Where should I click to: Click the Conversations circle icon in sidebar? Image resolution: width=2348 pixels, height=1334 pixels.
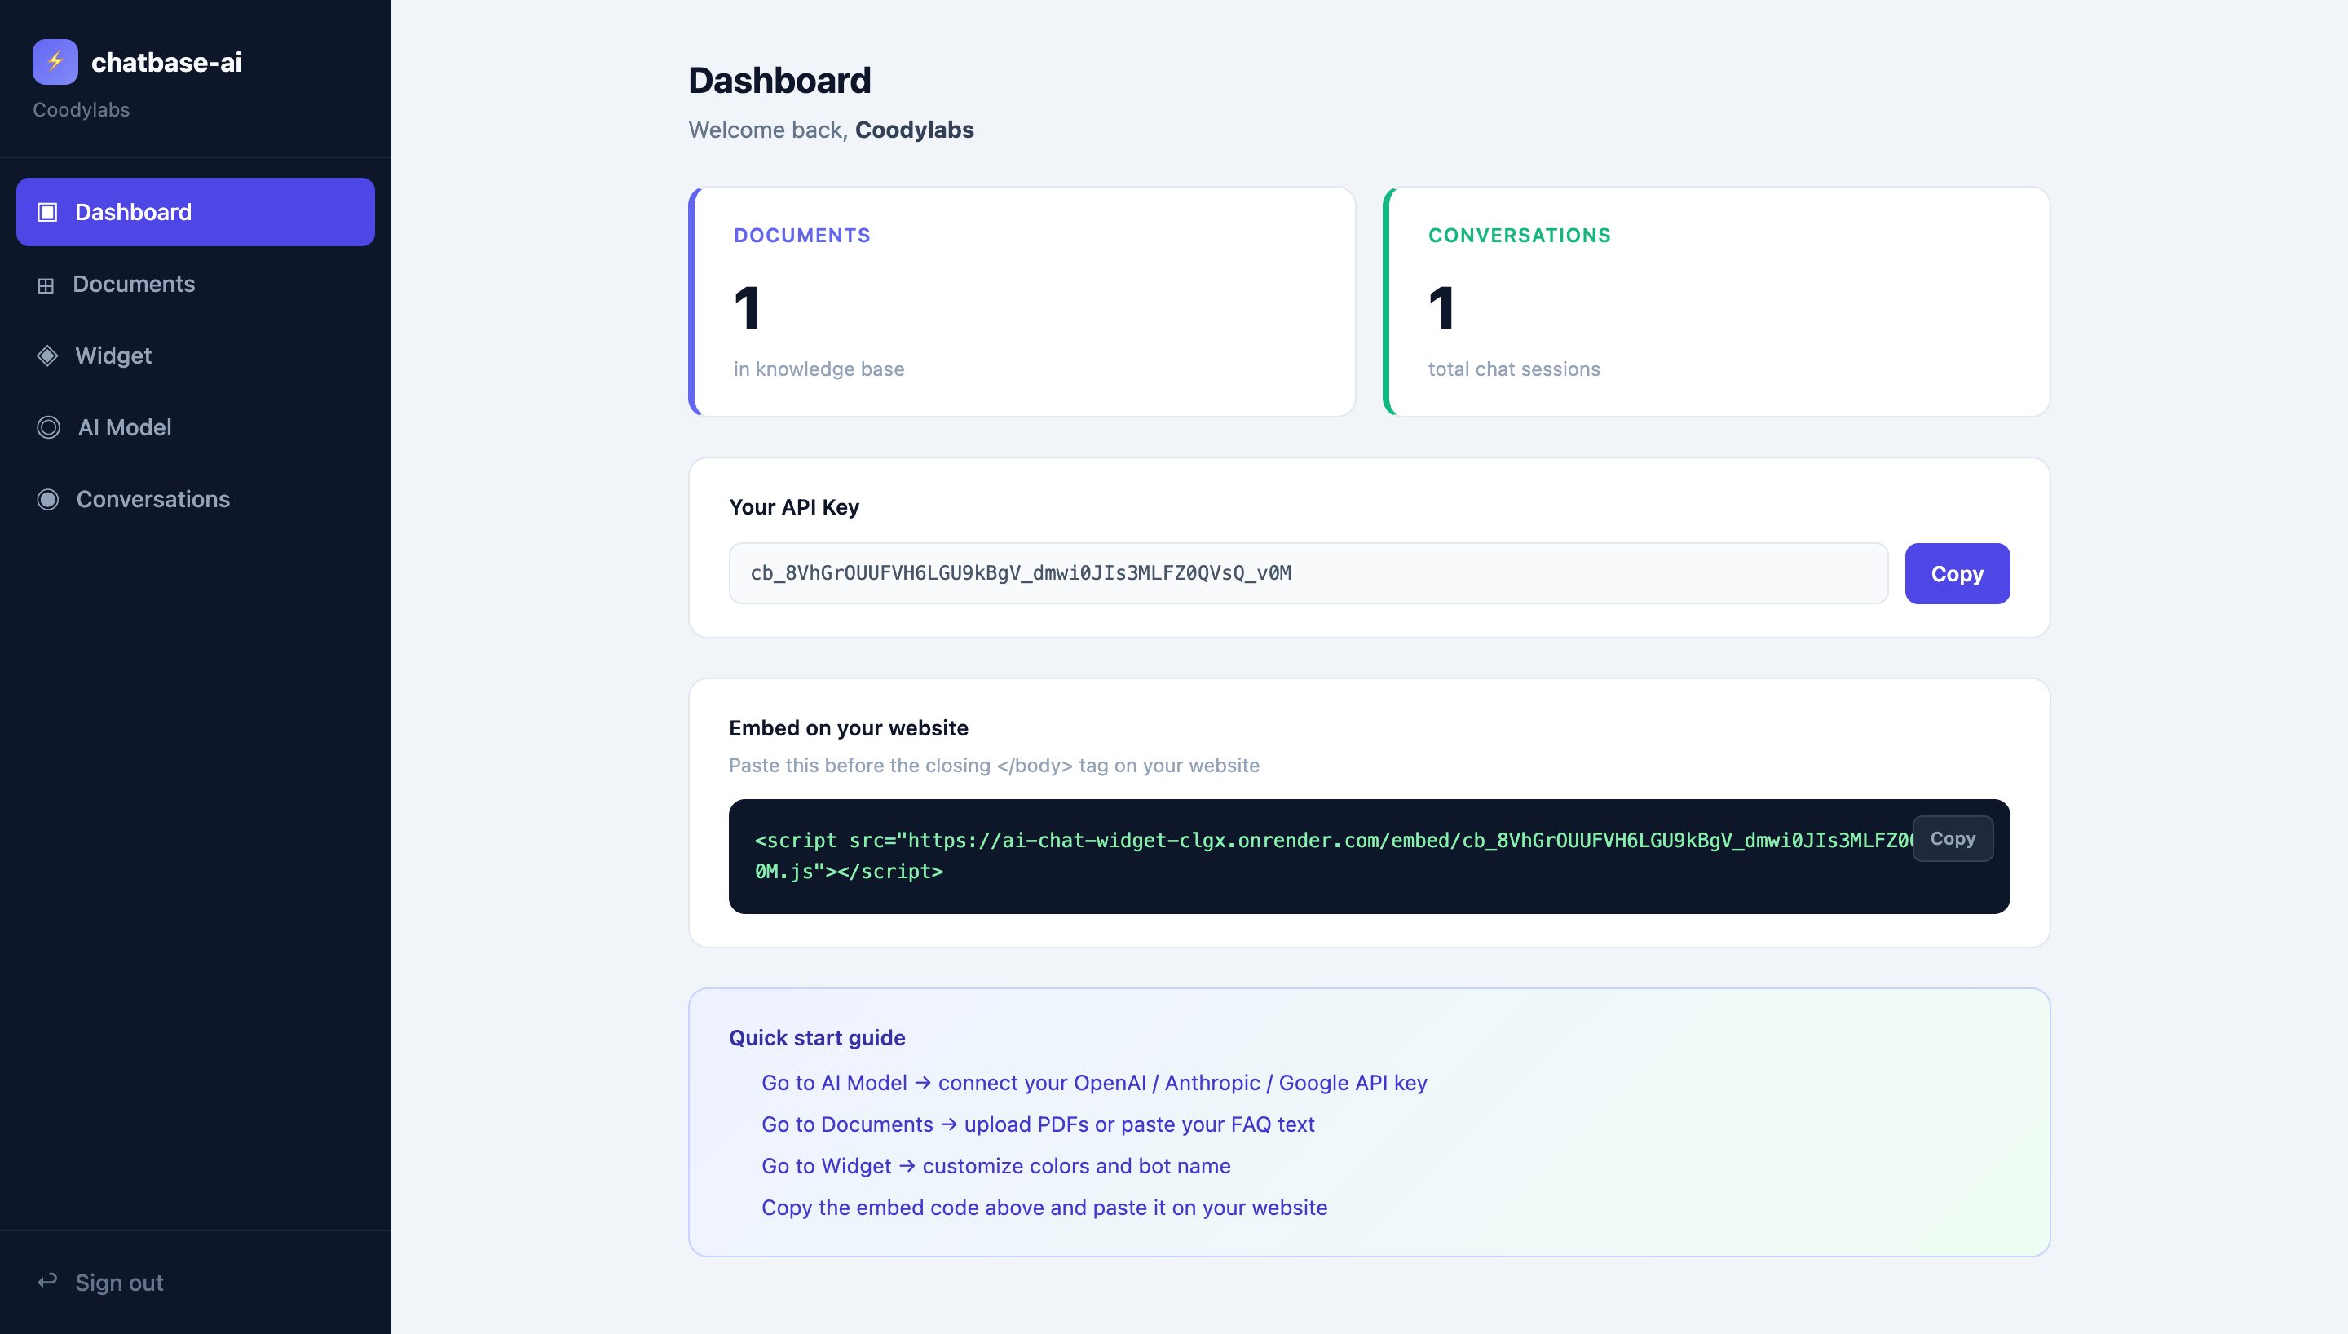click(47, 499)
